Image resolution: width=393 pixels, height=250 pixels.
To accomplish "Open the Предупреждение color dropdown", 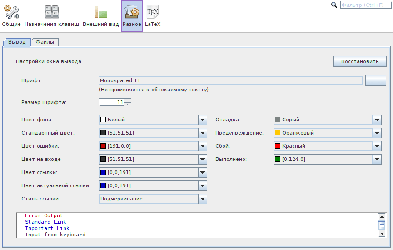I will 327,133.
